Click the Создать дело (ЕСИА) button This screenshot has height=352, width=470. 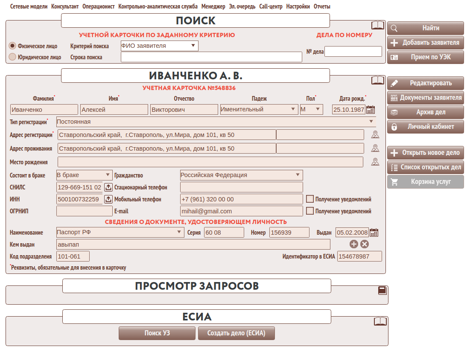tap(236, 333)
